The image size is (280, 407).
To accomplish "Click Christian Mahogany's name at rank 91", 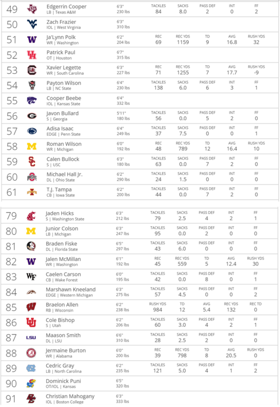I will pos(70,396).
